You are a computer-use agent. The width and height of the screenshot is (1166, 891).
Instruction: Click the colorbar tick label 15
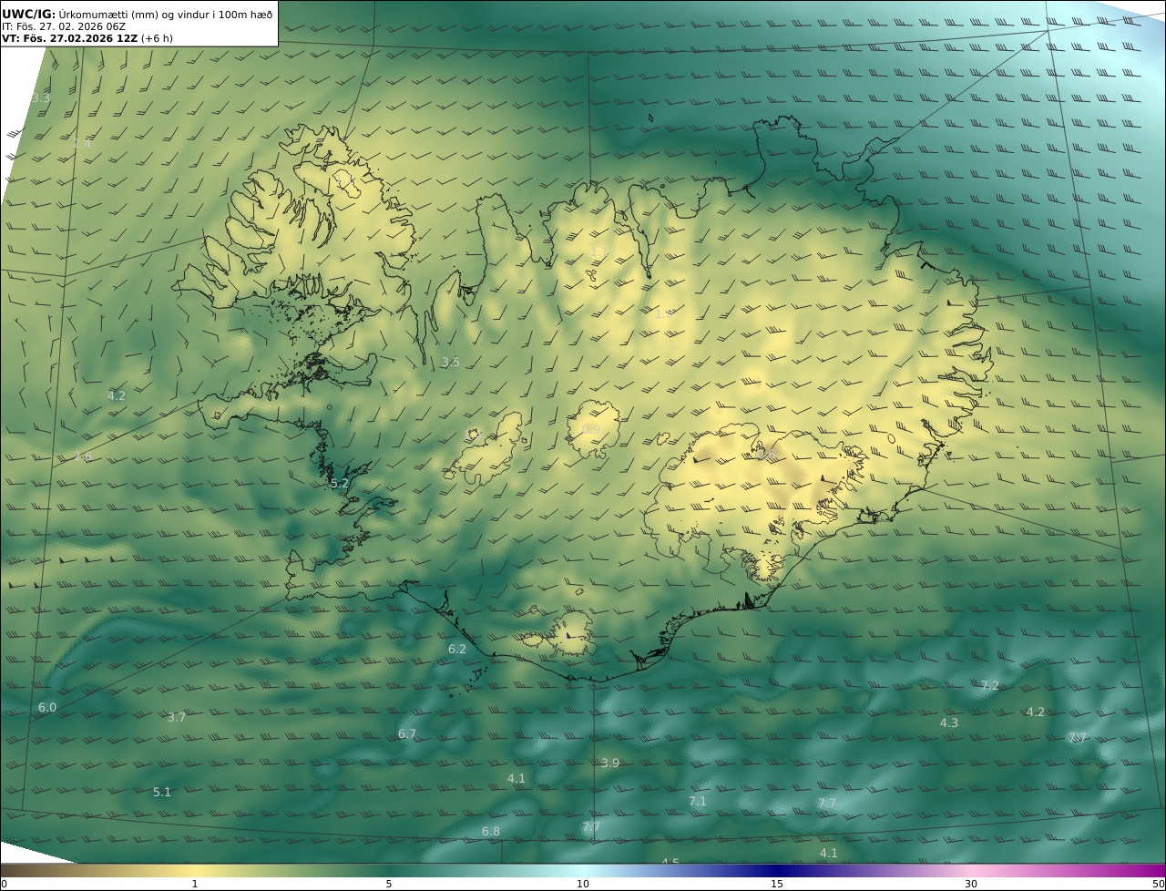click(x=777, y=884)
